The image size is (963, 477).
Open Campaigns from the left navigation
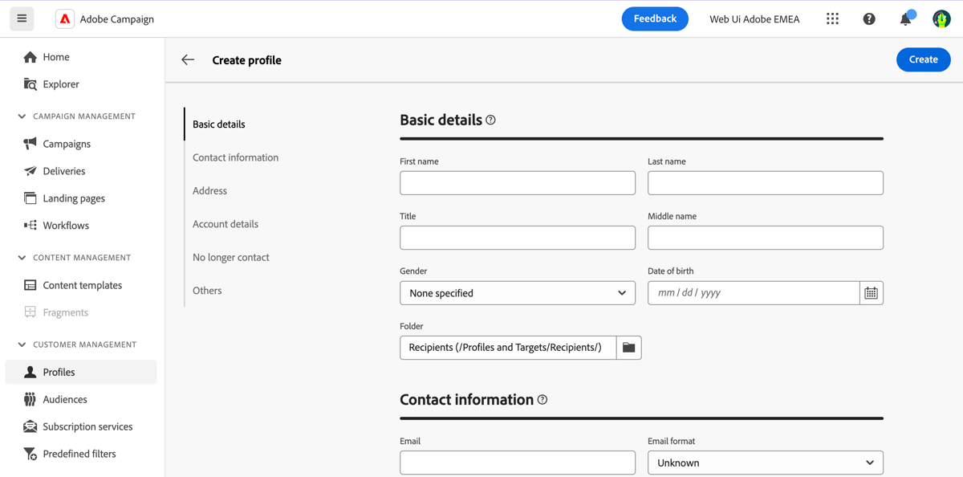tap(30, 143)
